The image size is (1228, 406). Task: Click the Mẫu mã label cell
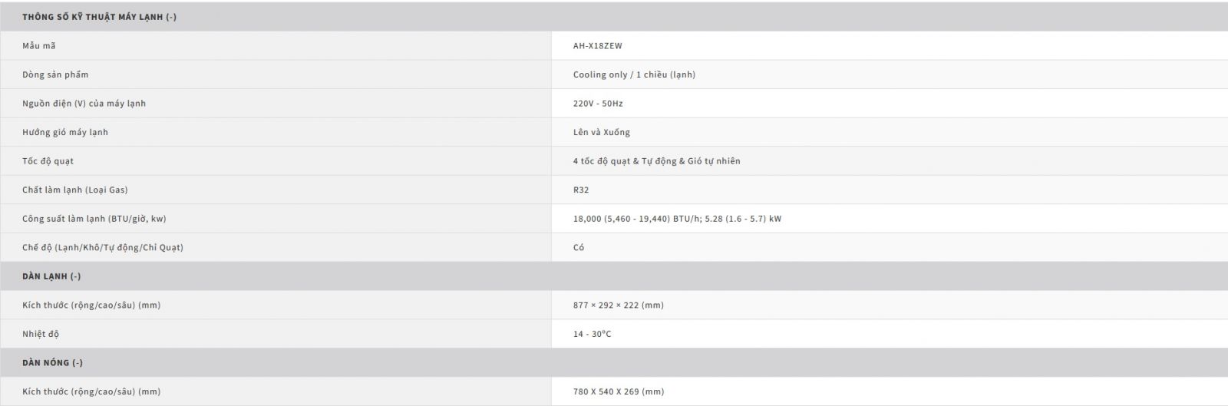pos(276,46)
